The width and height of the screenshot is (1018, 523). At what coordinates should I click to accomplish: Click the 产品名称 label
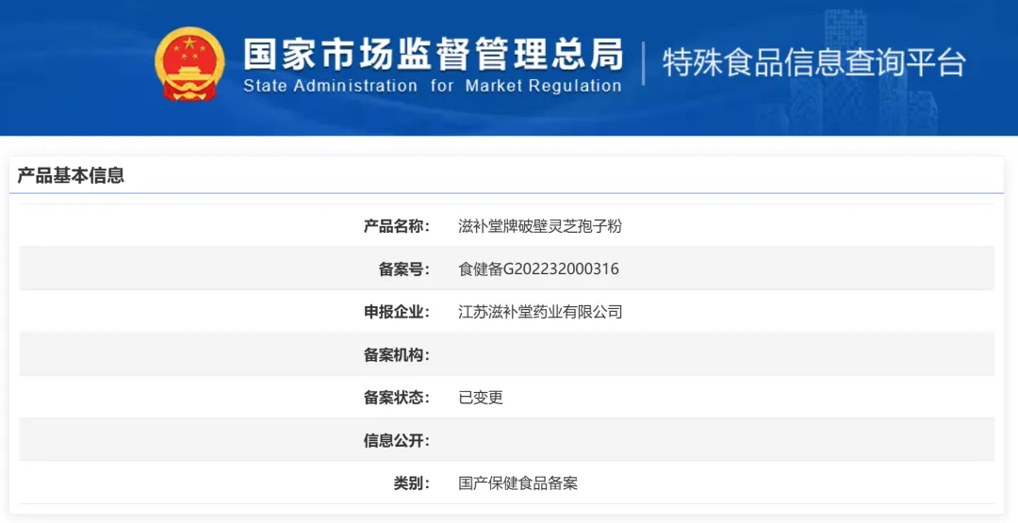click(396, 226)
